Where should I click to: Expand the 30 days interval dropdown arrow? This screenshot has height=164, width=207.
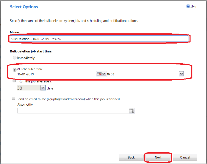[43, 88]
